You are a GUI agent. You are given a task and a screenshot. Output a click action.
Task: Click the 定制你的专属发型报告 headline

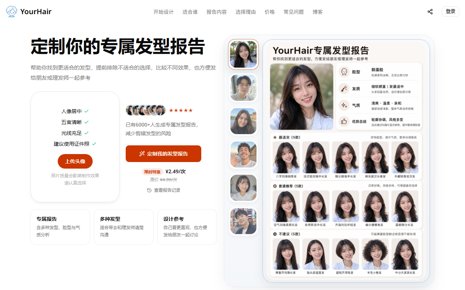[118, 46]
